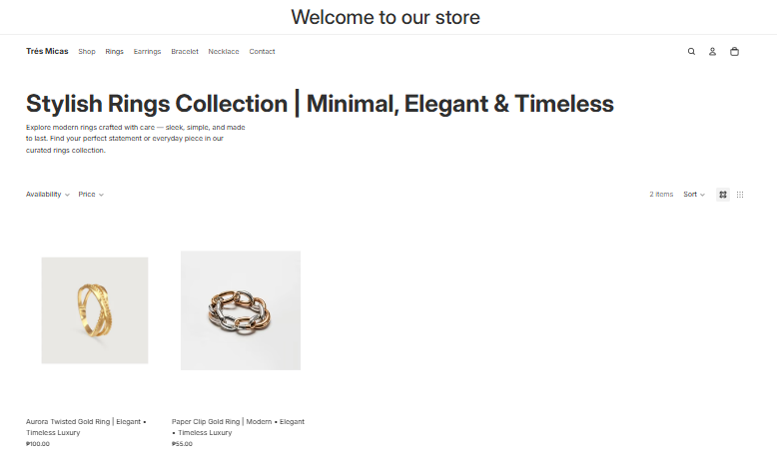Click the account profile icon
This screenshot has width=777, height=473.
(x=712, y=52)
